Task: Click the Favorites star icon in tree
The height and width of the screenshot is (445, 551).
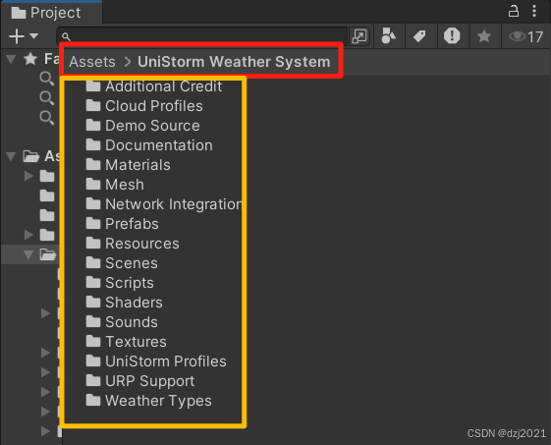Action: coord(30,59)
